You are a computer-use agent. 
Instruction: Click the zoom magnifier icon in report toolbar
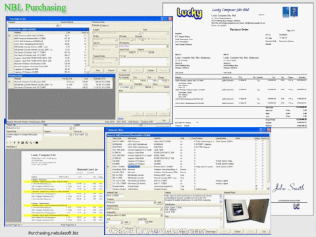pyautogui.click(x=31, y=142)
